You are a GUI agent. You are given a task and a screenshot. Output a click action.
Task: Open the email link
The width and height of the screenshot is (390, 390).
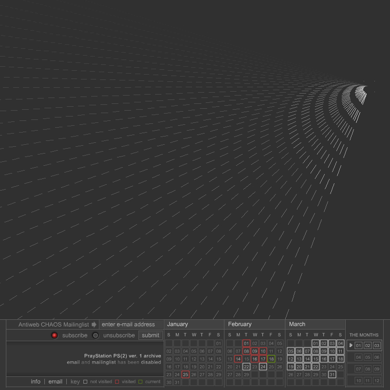pos(56,382)
